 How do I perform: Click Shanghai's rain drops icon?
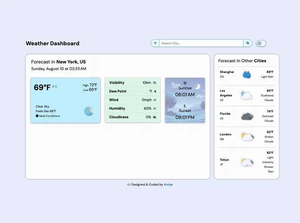247,74
